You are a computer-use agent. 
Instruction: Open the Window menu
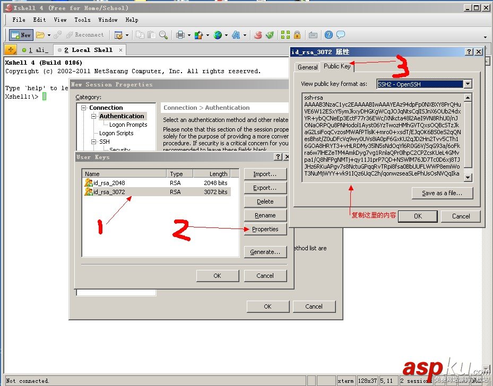click(x=108, y=20)
